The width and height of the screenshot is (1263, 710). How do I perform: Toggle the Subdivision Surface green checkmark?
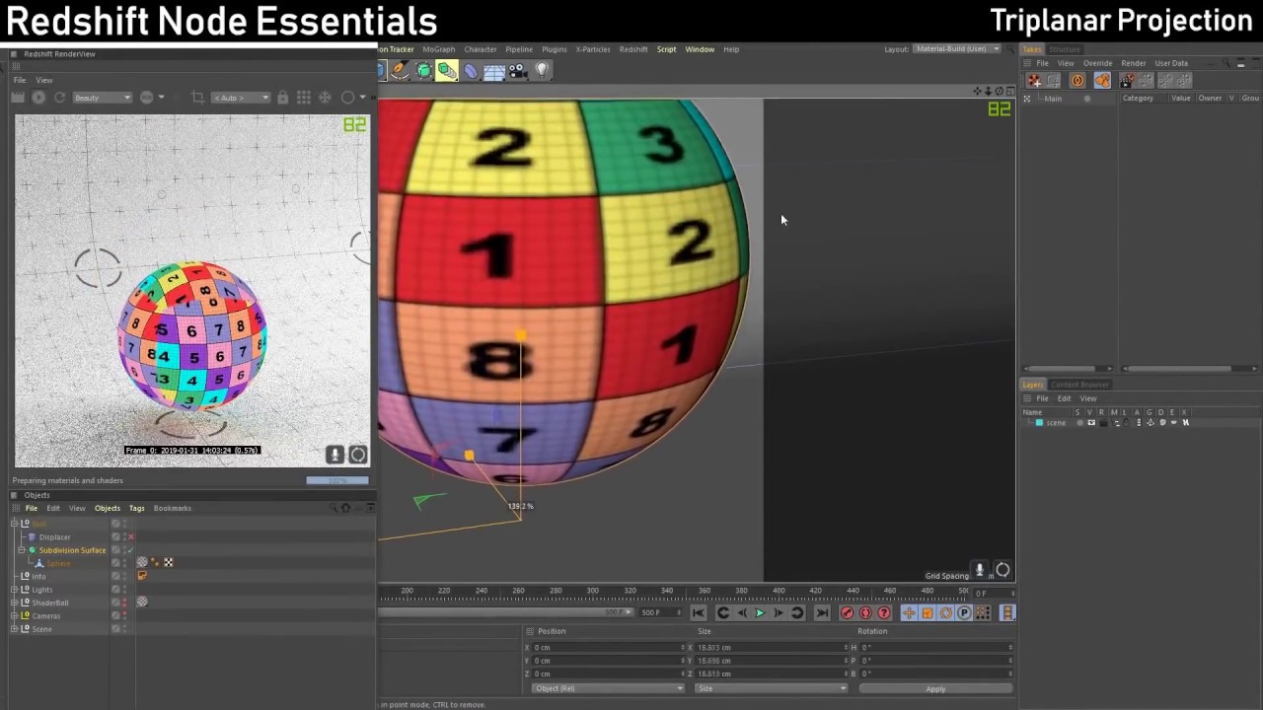[131, 550]
